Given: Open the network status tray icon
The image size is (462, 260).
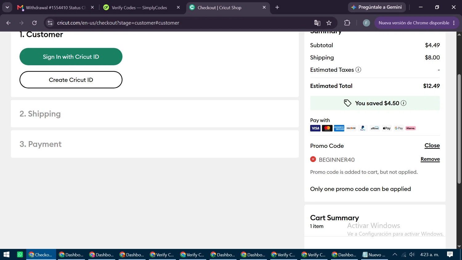Looking at the screenshot, I should tap(404, 254).
